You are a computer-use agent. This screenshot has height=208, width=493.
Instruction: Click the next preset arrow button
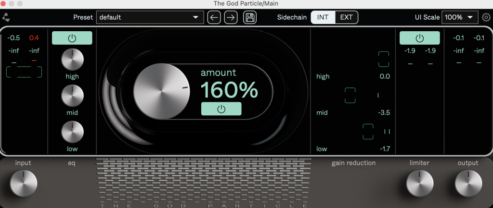coord(231,17)
